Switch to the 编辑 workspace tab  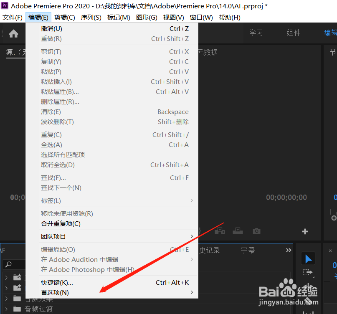pyautogui.click(x=331, y=33)
